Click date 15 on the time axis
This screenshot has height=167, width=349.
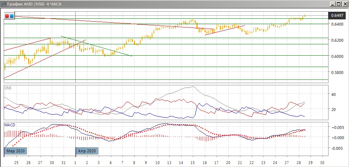(193, 162)
